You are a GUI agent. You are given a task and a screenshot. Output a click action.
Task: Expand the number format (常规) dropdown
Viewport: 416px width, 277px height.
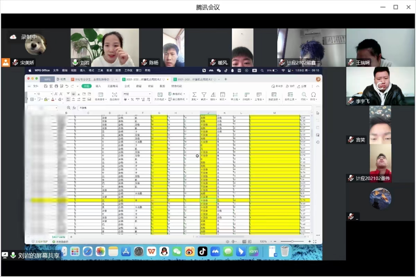[150, 94]
